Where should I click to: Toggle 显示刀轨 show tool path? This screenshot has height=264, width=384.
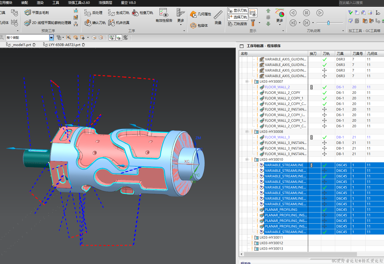pyautogui.click(x=238, y=11)
